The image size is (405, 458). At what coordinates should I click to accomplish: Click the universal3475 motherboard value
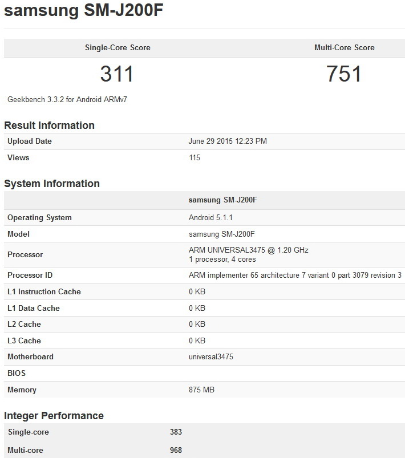pyautogui.click(x=211, y=356)
